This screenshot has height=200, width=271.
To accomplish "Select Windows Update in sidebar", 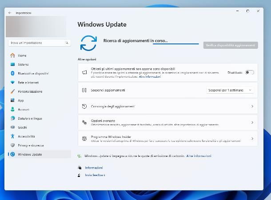I will (40, 154).
